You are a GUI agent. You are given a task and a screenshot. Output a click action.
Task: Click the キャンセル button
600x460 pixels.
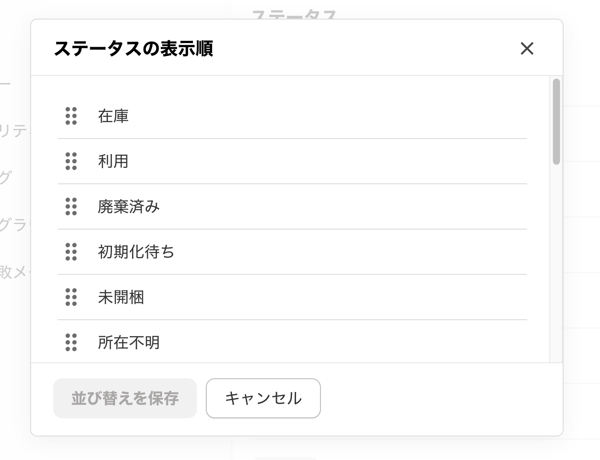[263, 398]
